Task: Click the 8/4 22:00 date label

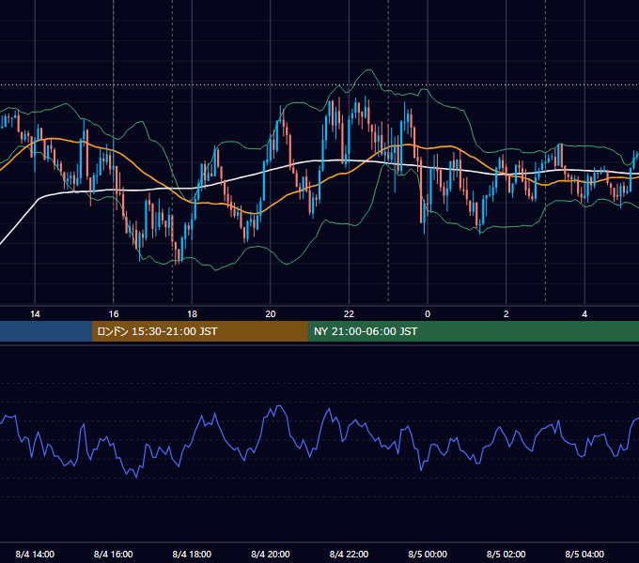Action: click(349, 554)
